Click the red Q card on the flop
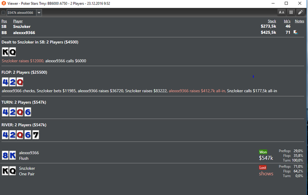308x195 pixels. tap(20, 82)
